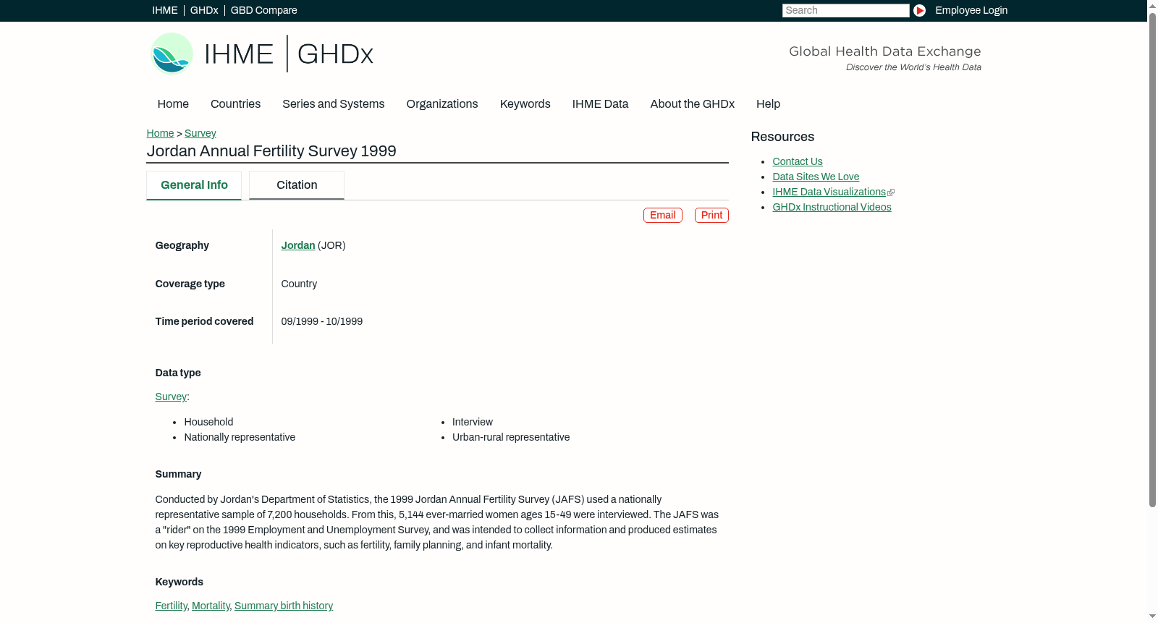Screen dimensions: 1158x623
Task: Open About the GHDx menu
Action: tap(692, 104)
